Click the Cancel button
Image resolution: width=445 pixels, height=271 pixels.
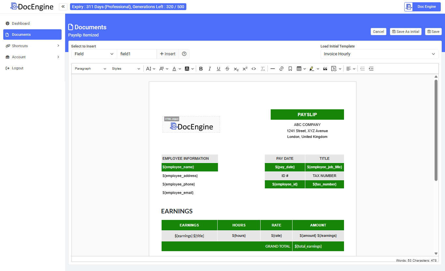[378, 32]
